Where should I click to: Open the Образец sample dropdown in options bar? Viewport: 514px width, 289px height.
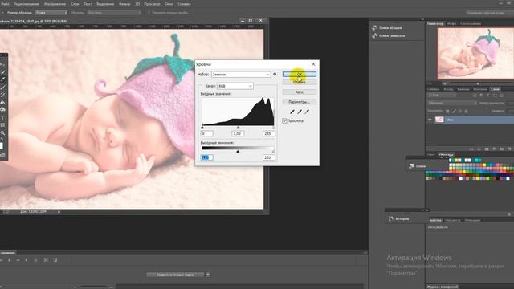pos(114,13)
